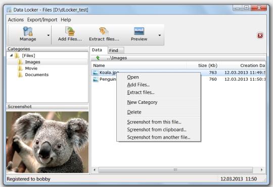Image resolution: width=273 pixels, height=187 pixels.
Task: Click the Registered to bobby status text
Action: (x=28, y=179)
